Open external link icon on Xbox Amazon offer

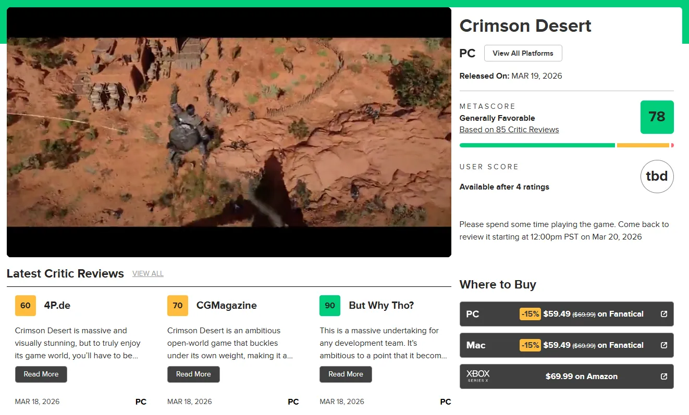663,376
